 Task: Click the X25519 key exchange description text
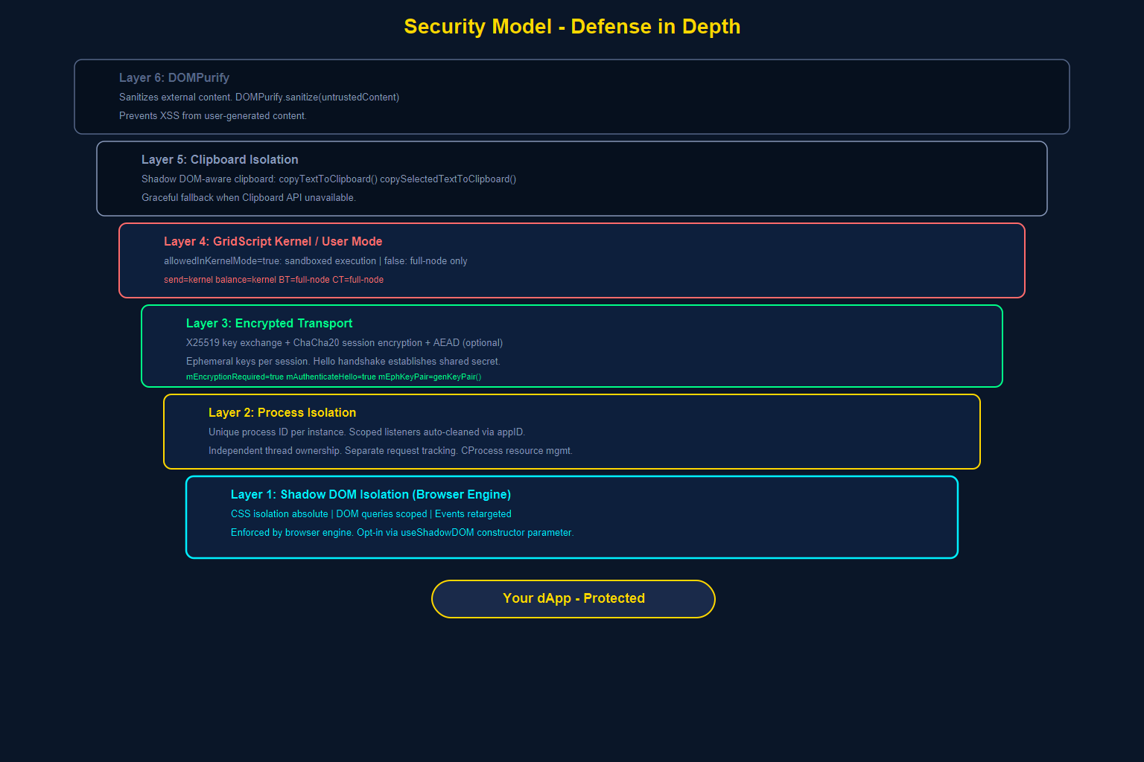pyautogui.click(x=344, y=342)
